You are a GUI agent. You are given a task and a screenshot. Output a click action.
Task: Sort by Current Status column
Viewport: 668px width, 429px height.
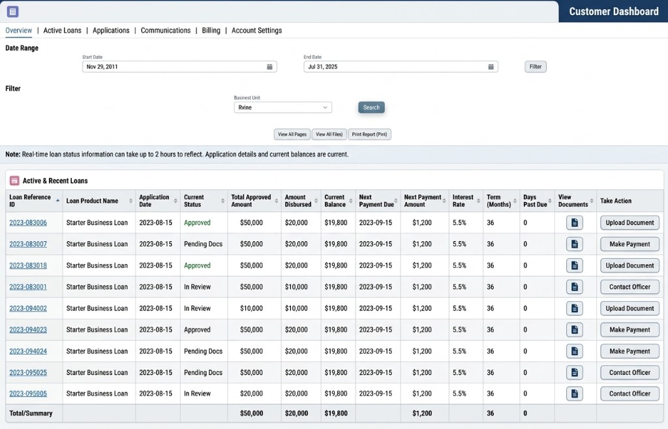223,201
